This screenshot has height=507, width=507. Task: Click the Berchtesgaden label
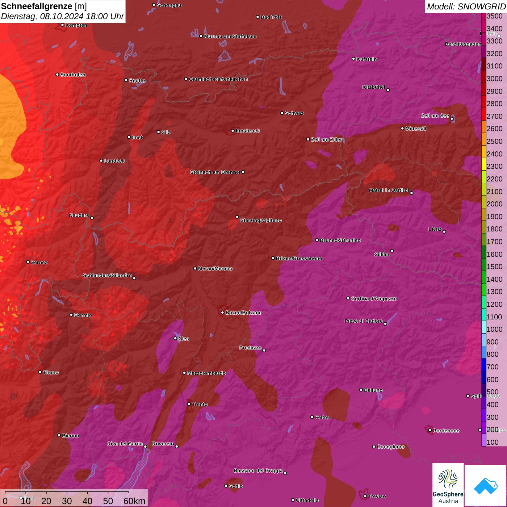pos(463,44)
